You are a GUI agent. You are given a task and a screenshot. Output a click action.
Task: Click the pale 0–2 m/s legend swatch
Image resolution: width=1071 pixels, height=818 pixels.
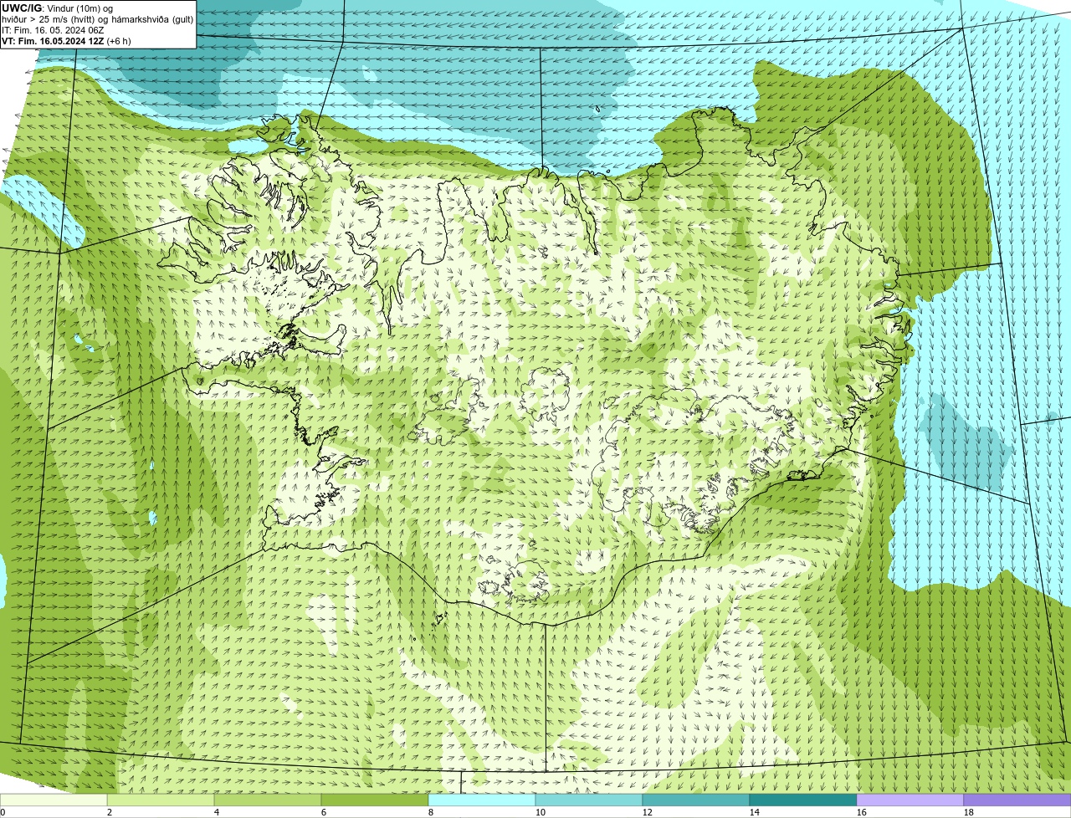pyautogui.click(x=54, y=800)
